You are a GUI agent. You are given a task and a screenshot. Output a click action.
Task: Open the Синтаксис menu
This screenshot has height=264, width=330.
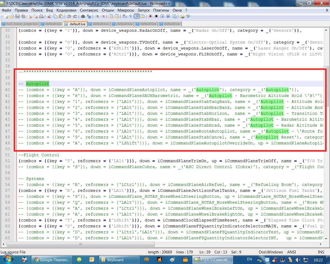pos(89,10)
